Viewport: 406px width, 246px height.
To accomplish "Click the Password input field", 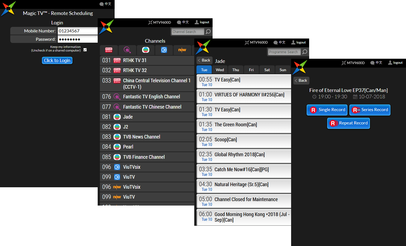I will 78,39.
